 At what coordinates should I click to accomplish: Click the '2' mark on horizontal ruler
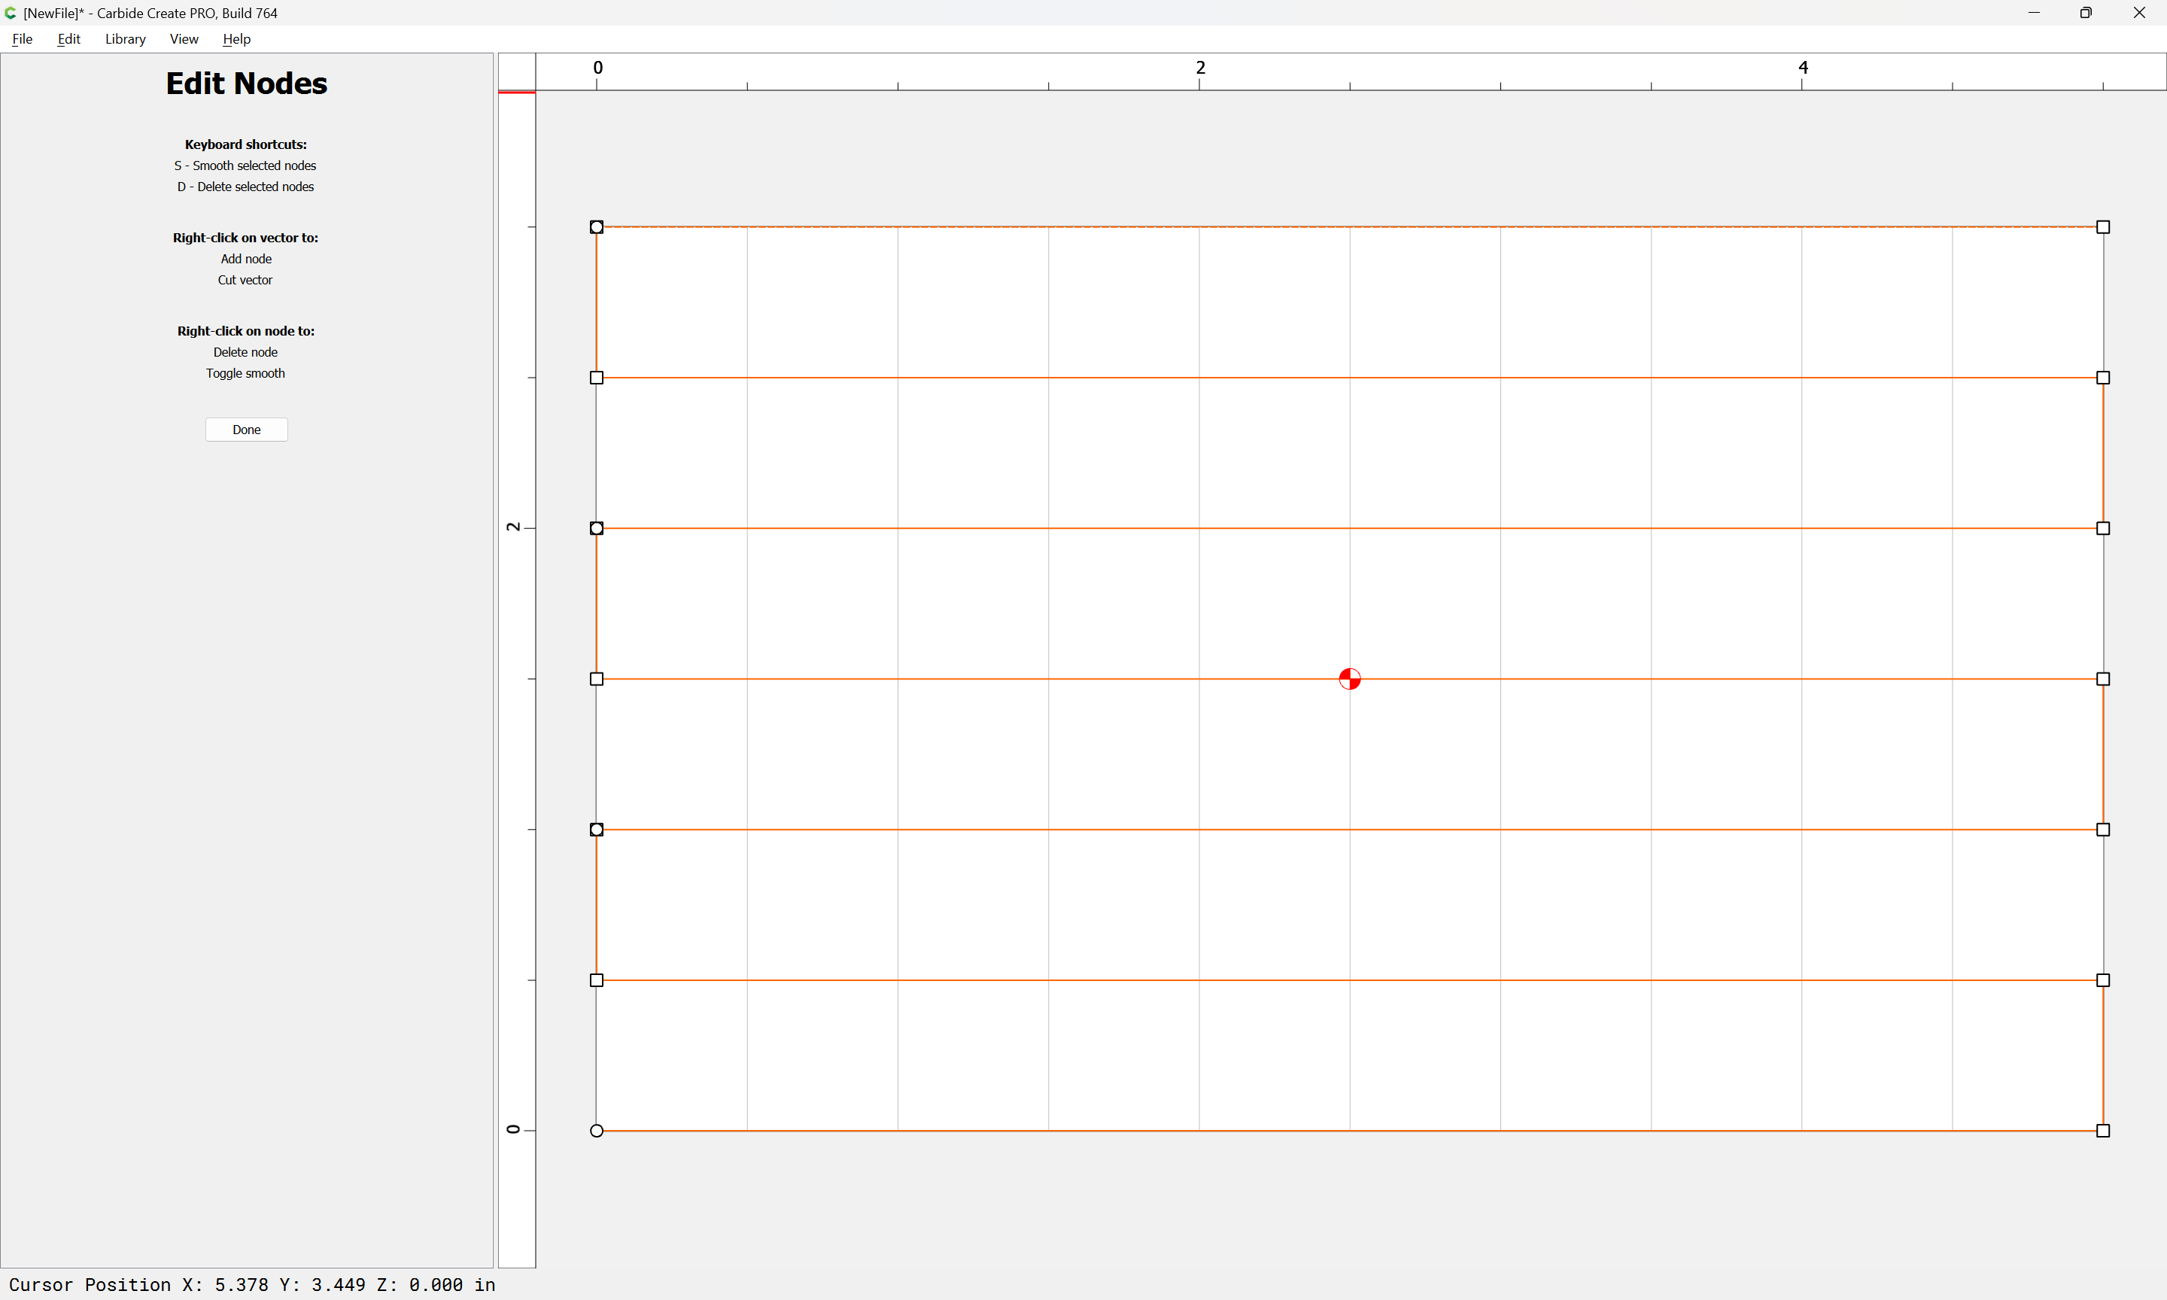click(x=1200, y=68)
